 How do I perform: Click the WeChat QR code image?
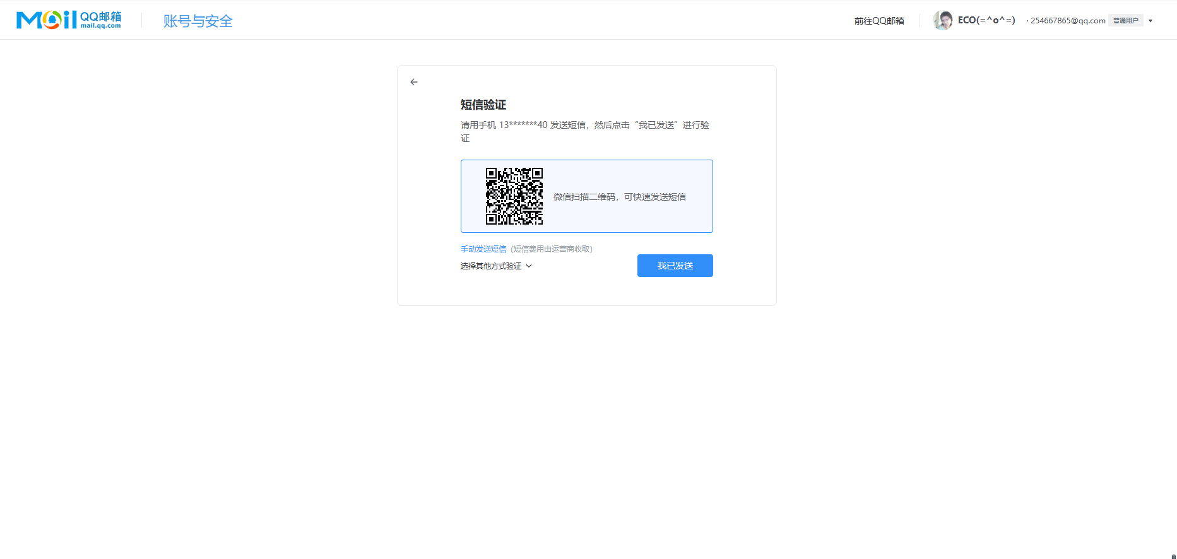coord(514,196)
